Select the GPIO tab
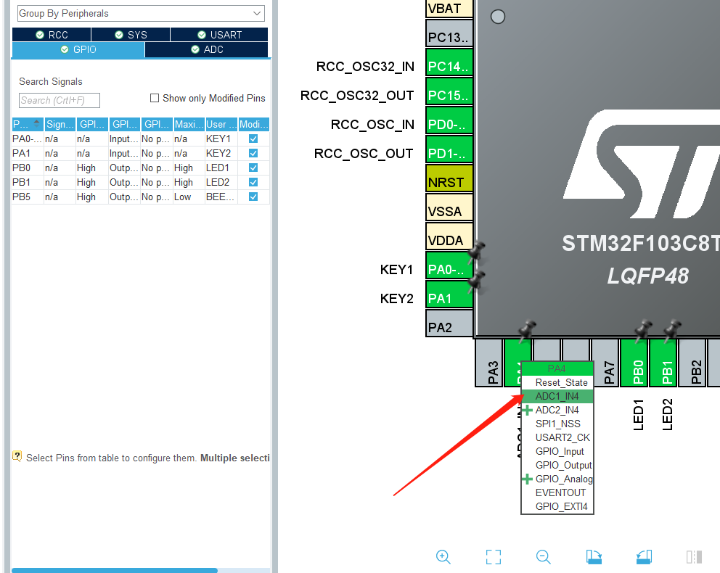Image resolution: width=720 pixels, height=573 pixels. [78, 49]
